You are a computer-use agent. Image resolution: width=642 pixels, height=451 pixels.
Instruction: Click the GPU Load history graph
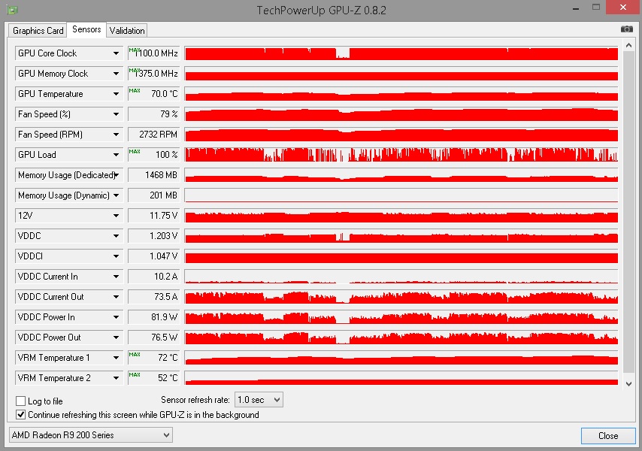(401, 155)
